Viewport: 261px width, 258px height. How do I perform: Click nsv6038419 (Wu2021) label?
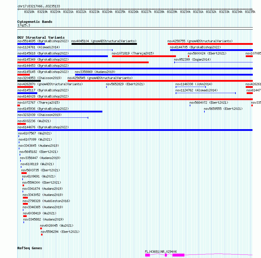point(40,213)
